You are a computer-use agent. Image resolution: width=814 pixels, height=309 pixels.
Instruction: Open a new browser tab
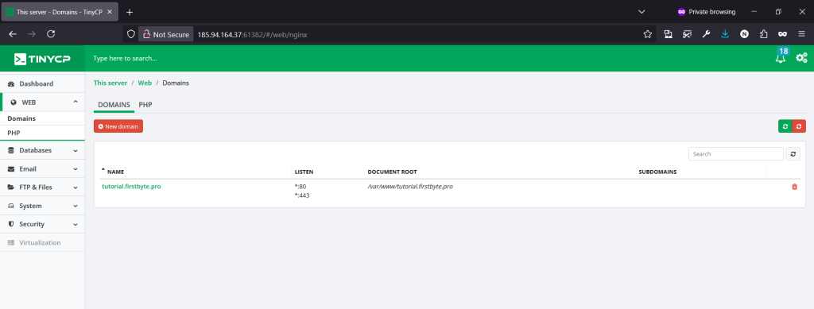(130, 12)
